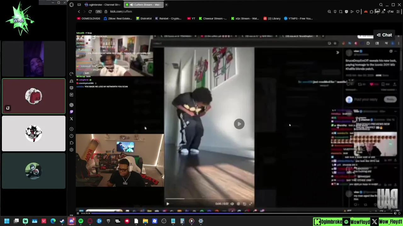This screenshot has width=403, height=226.
Task: Open the browser downloads icon
Action: point(383,12)
